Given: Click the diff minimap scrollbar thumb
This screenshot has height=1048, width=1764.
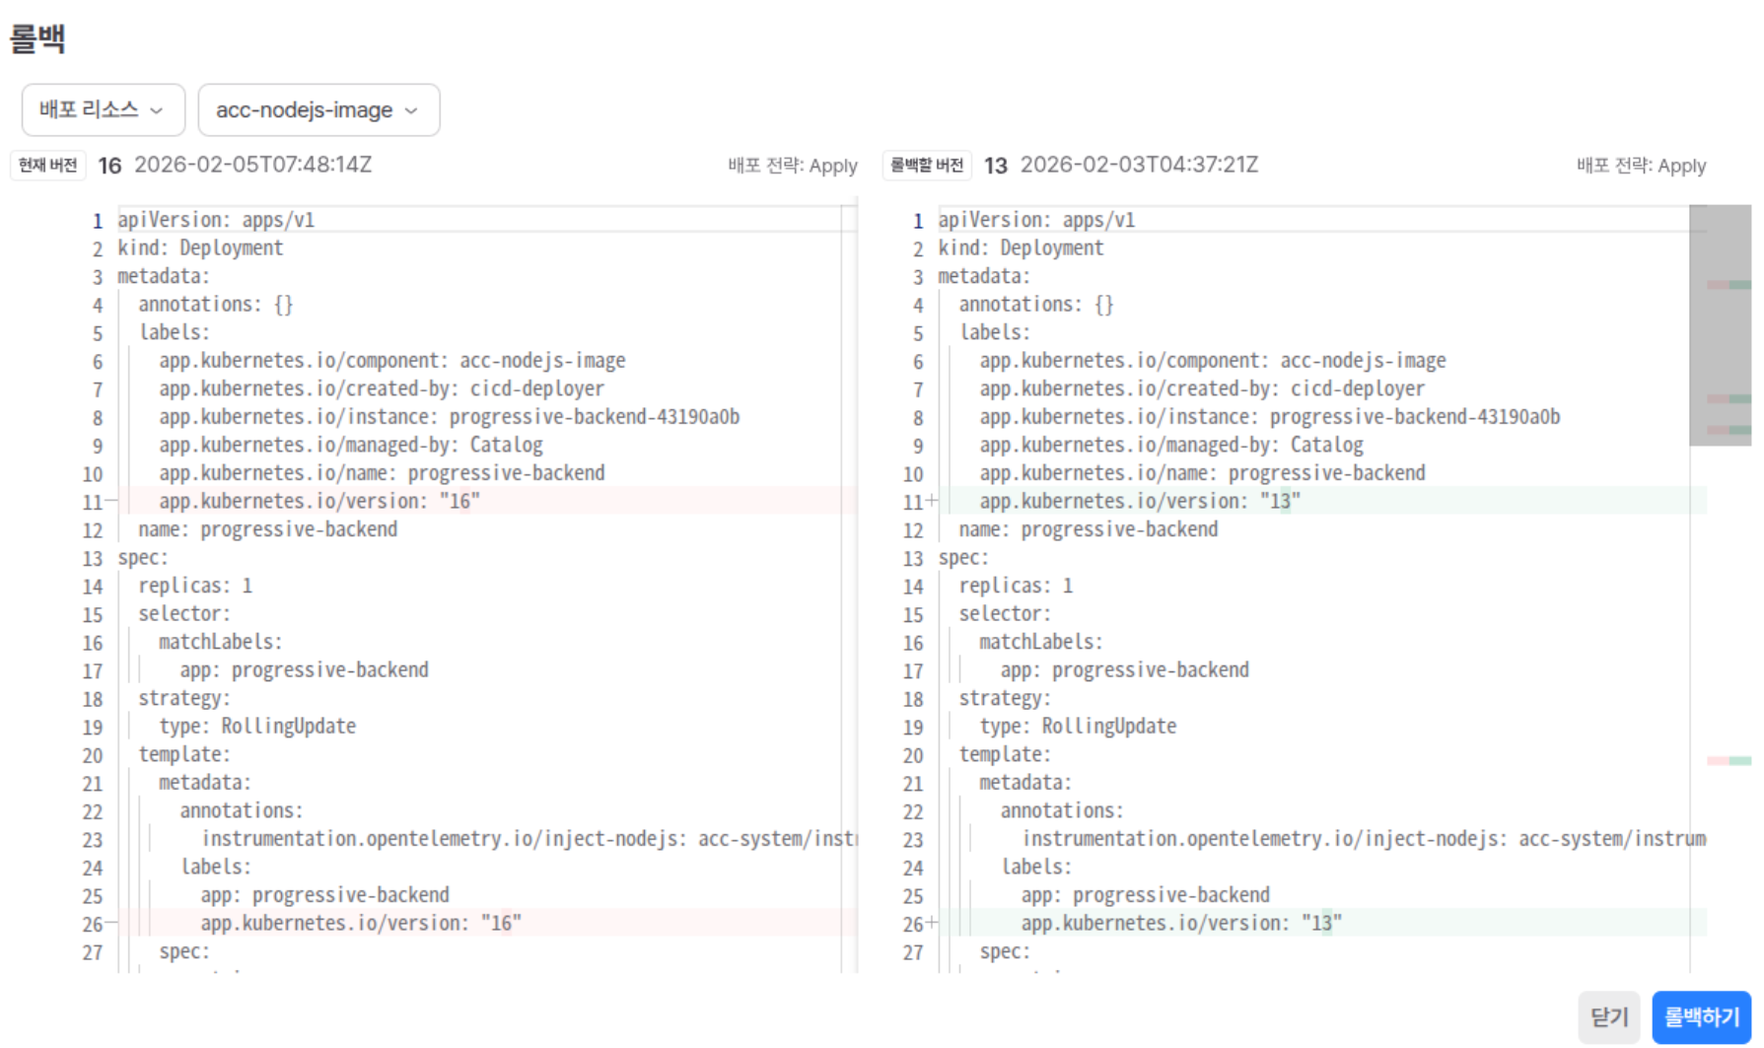Looking at the screenshot, I should 1720,325.
